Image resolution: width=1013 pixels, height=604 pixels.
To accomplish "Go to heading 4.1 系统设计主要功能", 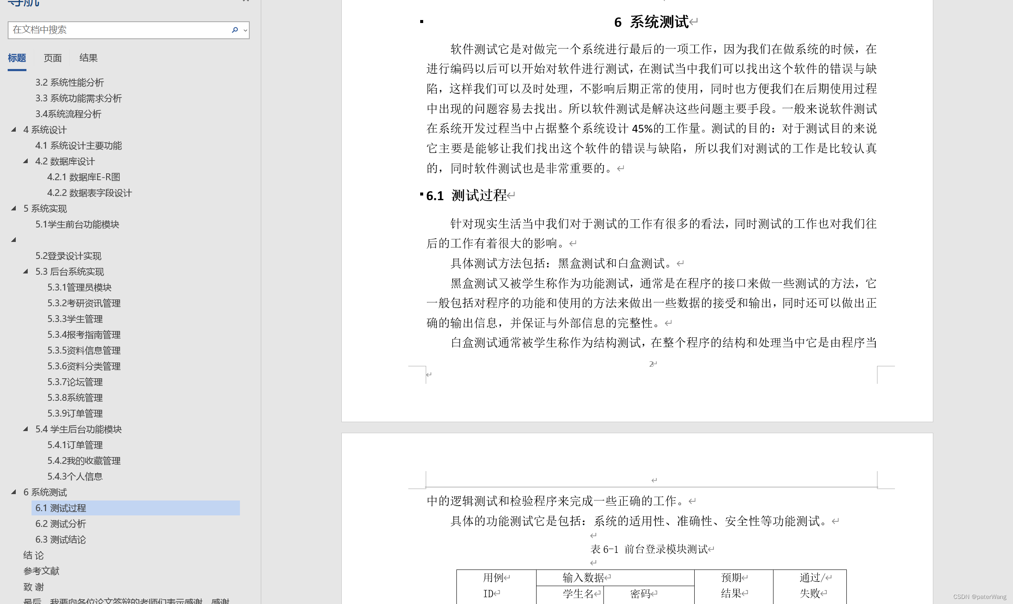I will pyautogui.click(x=78, y=145).
